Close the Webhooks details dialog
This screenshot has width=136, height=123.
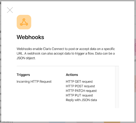pos(10,10)
